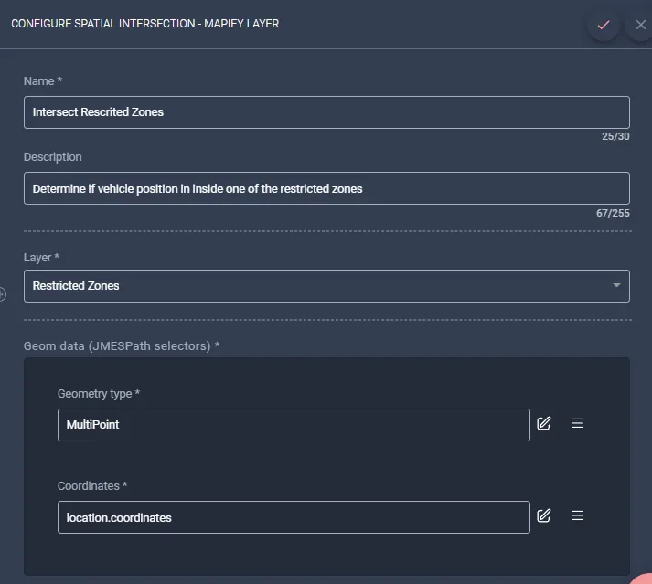Click the Geometry type field 'MultiPoint'
Image resolution: width=652 pixels, height=584 pixels.
(x=294, y=425)
